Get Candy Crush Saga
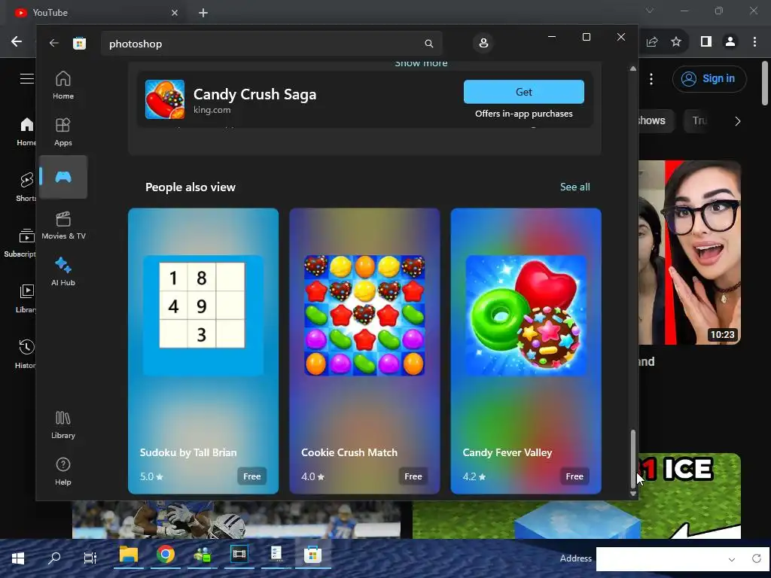Screen dimensions: 771x578 click(524, 92)
